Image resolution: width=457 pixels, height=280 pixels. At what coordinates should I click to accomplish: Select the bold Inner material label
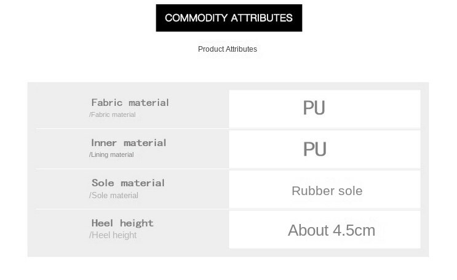[129, 143]
